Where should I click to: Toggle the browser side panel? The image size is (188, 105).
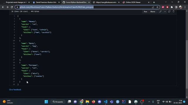(176, 7)
